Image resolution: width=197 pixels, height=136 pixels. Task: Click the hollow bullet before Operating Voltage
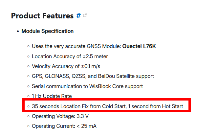coord(29,116)
